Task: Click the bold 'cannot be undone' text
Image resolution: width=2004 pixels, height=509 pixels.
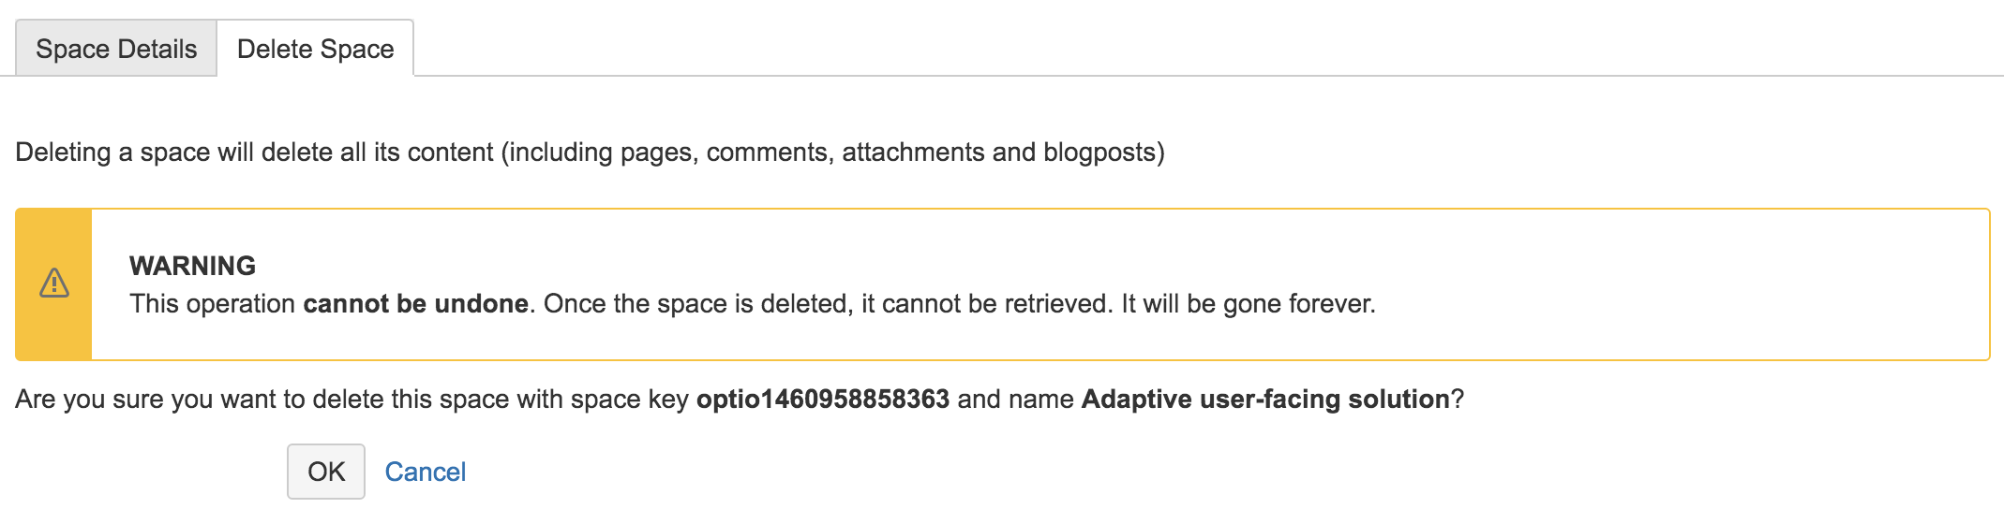Action: click(x=415, y=304)
